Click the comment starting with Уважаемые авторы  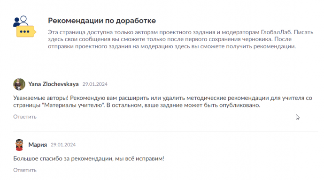pyautogui.click(x=162, y=101)
